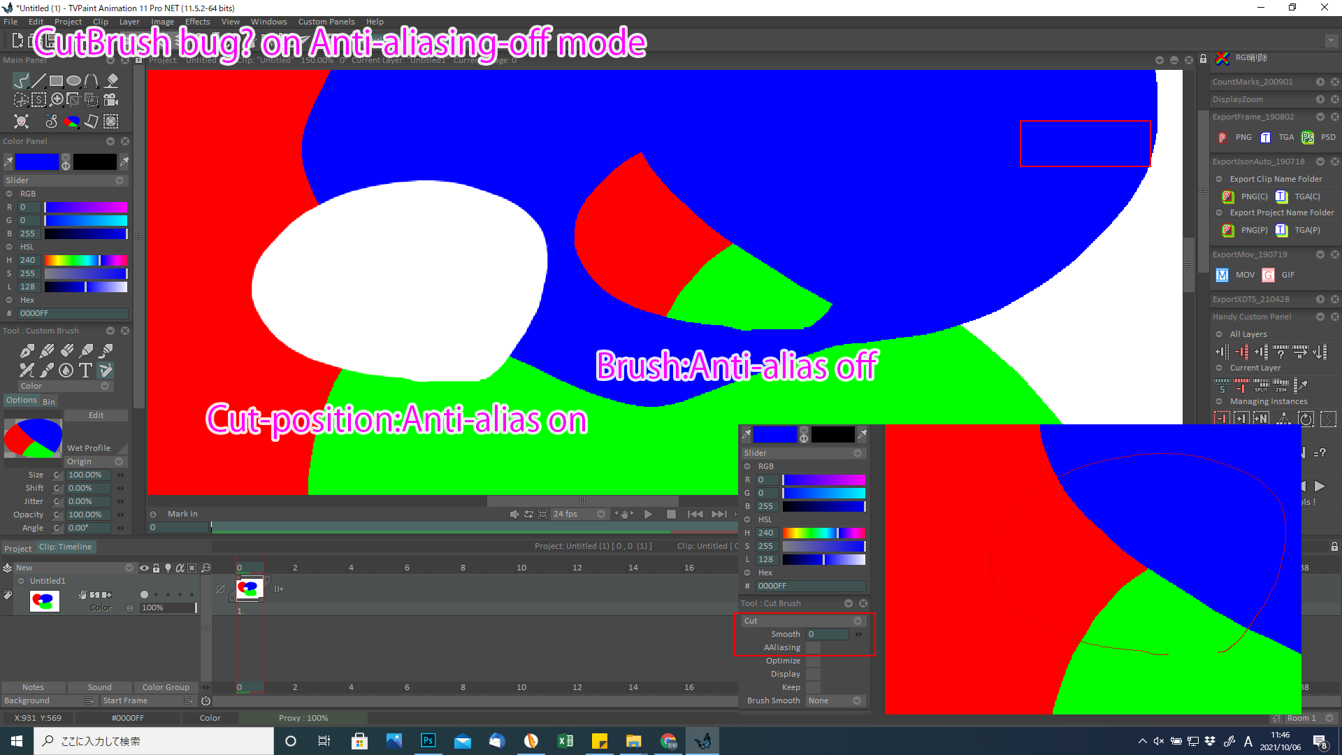Click the Edit brush button
Viewport: 1342px width, 755px height.
coord(96,415)
